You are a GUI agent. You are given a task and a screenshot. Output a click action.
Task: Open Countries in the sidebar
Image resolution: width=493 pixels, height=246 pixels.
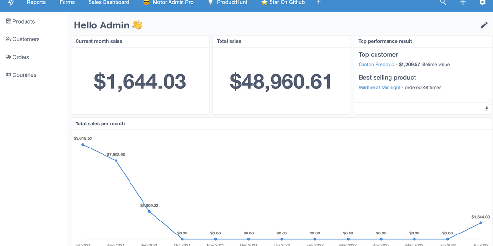pos(24,75)
